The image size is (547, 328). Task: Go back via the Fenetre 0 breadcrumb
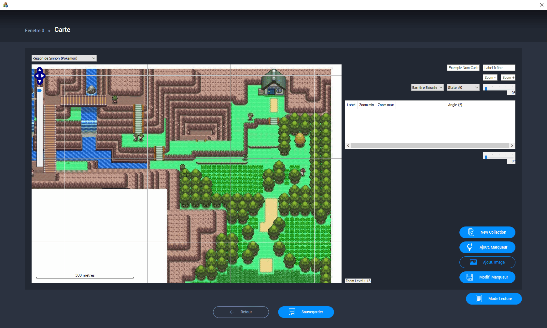click(x=35, y=31)
